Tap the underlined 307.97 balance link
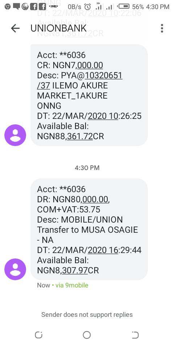The width and height of the screenshot is (174, 348). 75,270
